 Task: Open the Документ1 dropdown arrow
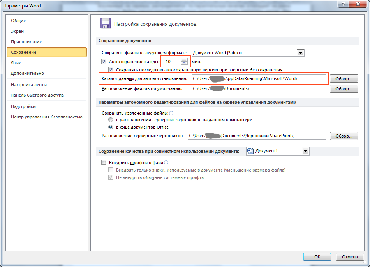click(x=306, y=151)
